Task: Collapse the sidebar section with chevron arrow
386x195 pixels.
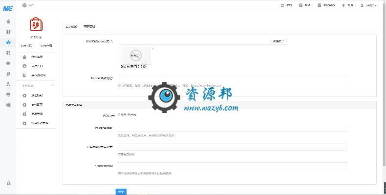Action: (x=52, y=85)
